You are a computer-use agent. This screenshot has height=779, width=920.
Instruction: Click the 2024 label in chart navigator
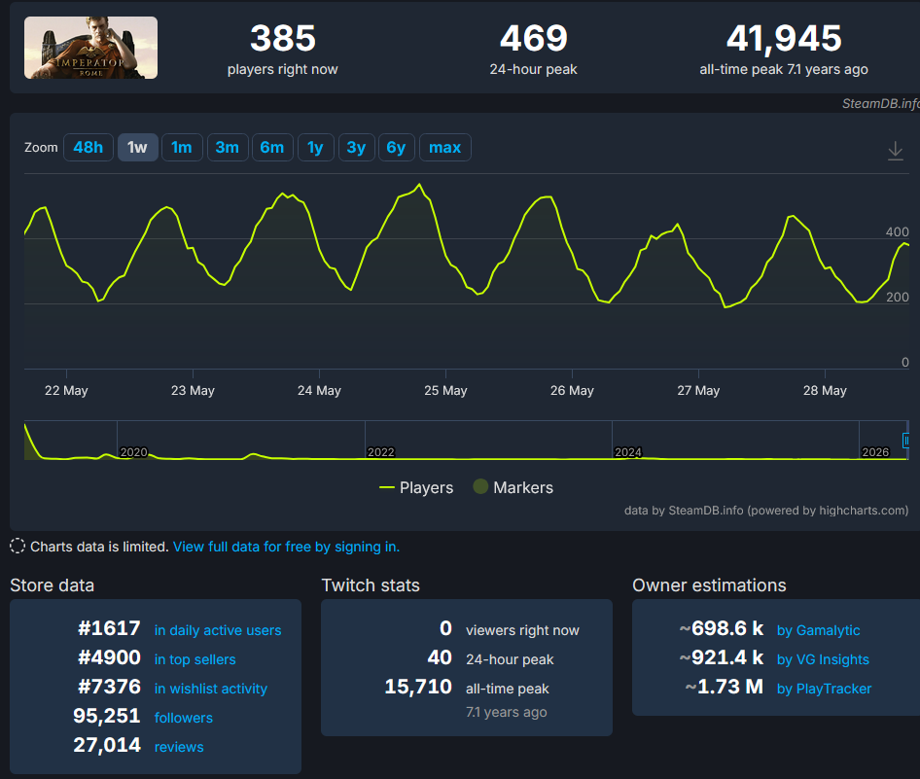(x=628, y=452)
